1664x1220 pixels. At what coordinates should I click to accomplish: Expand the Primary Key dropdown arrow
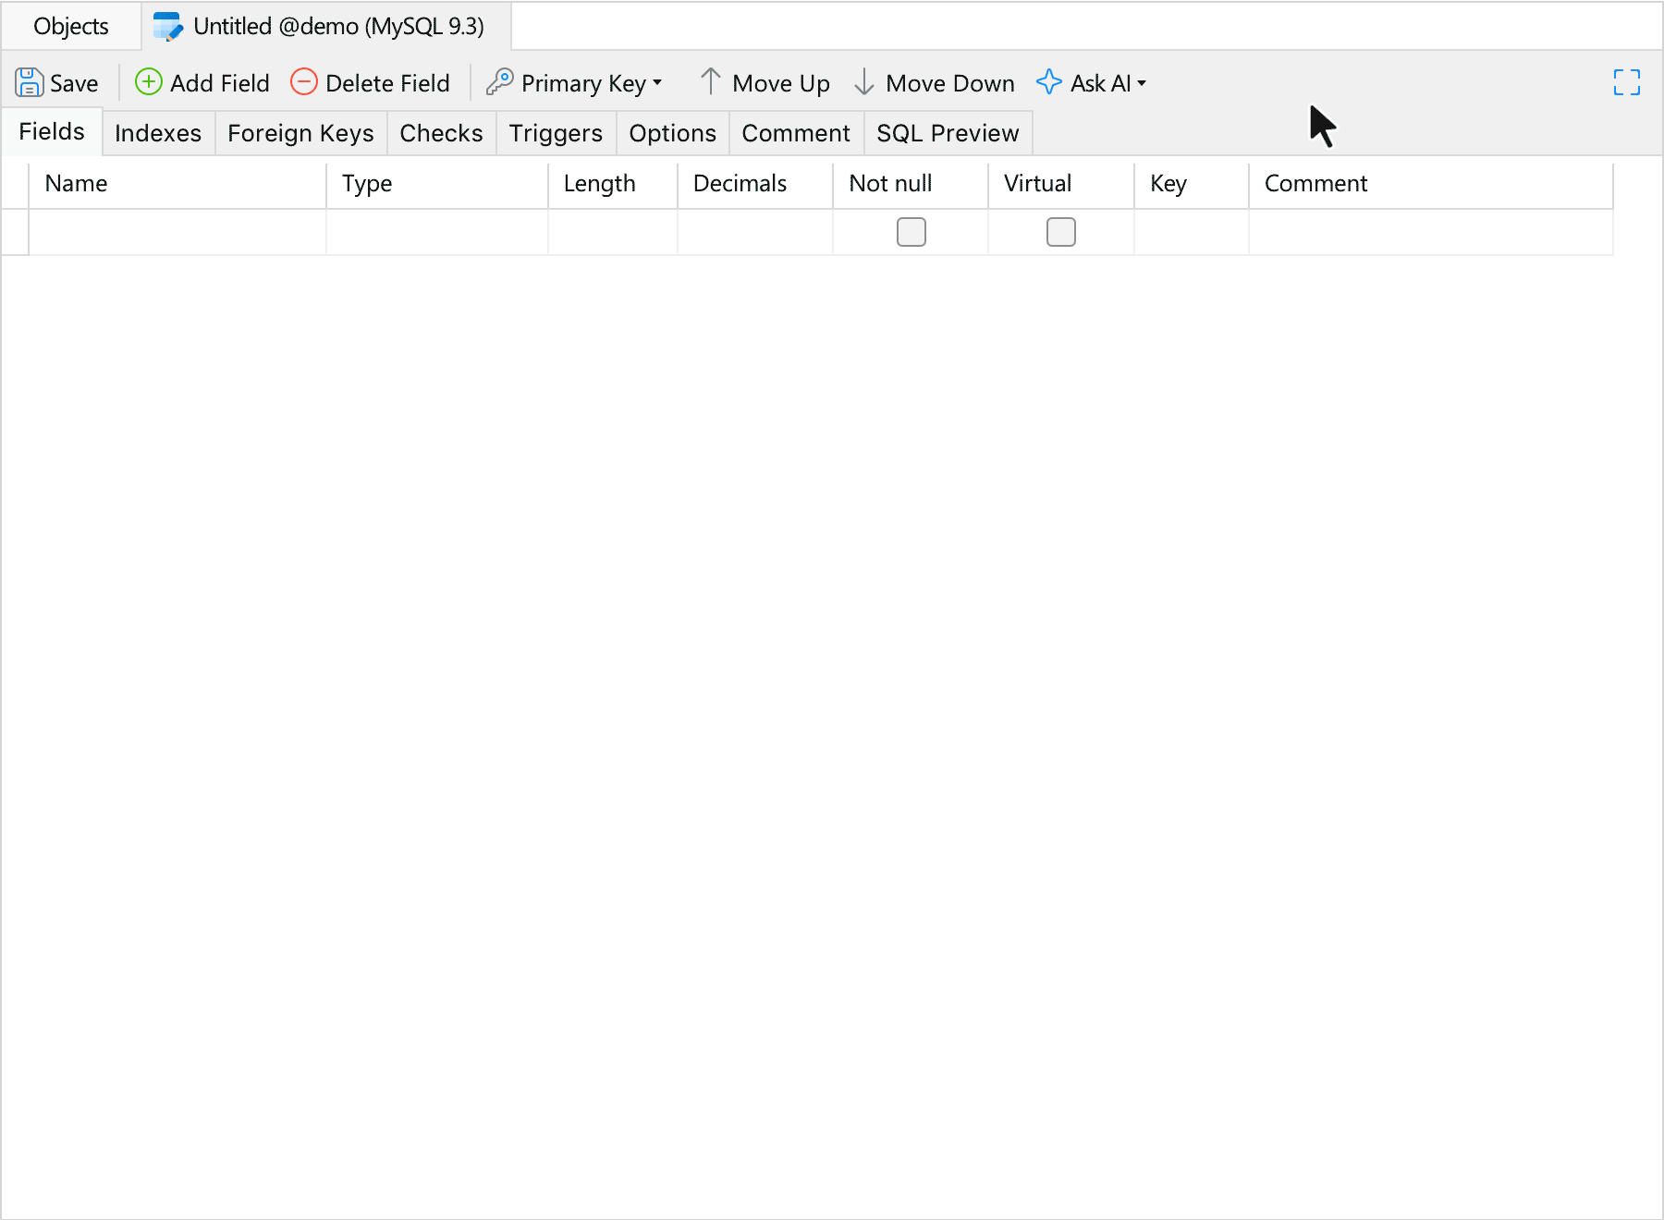(657, 83)
